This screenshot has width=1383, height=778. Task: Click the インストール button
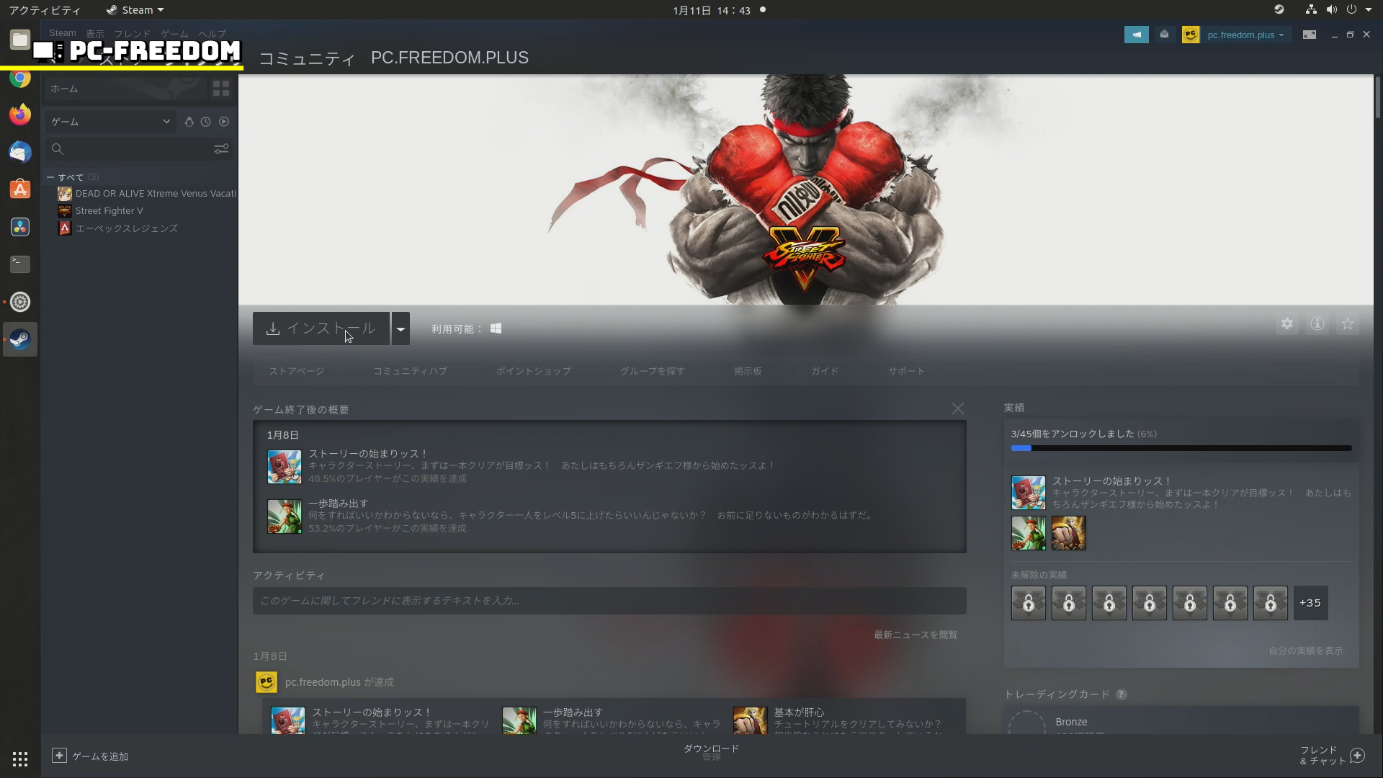click(321, 328)
